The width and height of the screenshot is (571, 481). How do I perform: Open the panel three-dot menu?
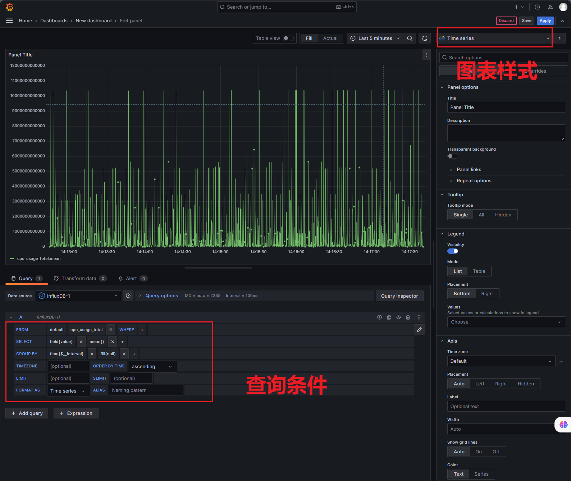point(426,55)
